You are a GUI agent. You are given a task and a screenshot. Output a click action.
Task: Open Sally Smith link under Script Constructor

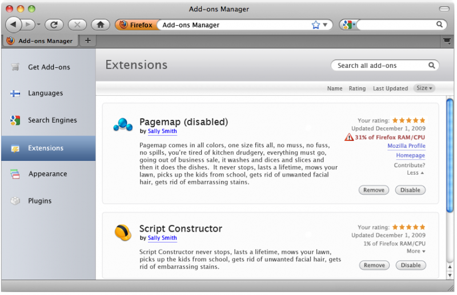click(162, 237)
